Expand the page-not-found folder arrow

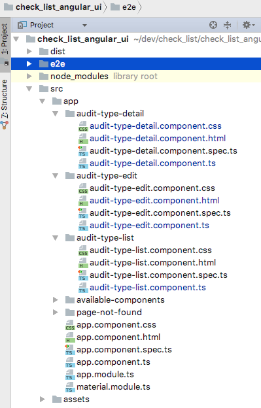tap(56, 313)
